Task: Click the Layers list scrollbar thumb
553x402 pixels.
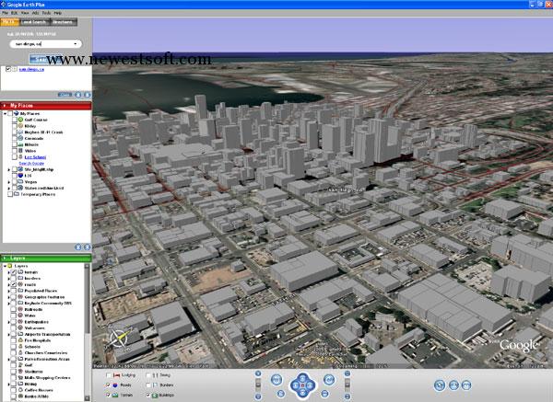Action: pyautogui.click(x=88, y=302)
